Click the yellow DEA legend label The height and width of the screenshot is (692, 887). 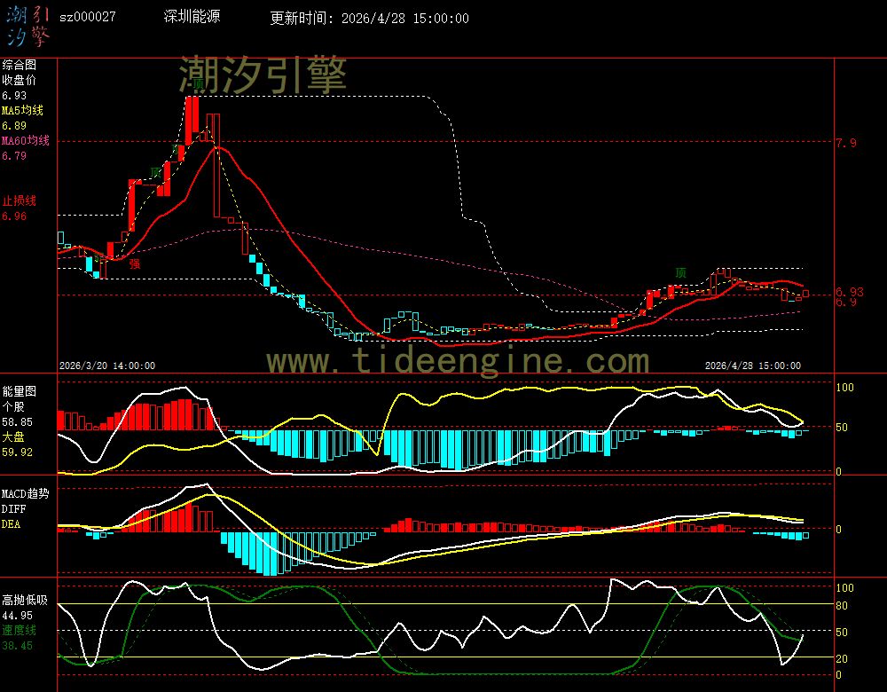(x=11, y=524)
